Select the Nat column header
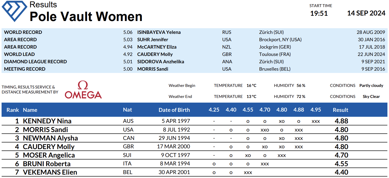Screen dimensions: 389x178 tap(127, 110)
